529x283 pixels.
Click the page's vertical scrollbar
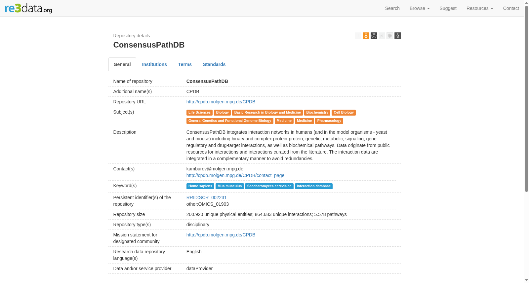pyautogui.click(x=526, y=99)
